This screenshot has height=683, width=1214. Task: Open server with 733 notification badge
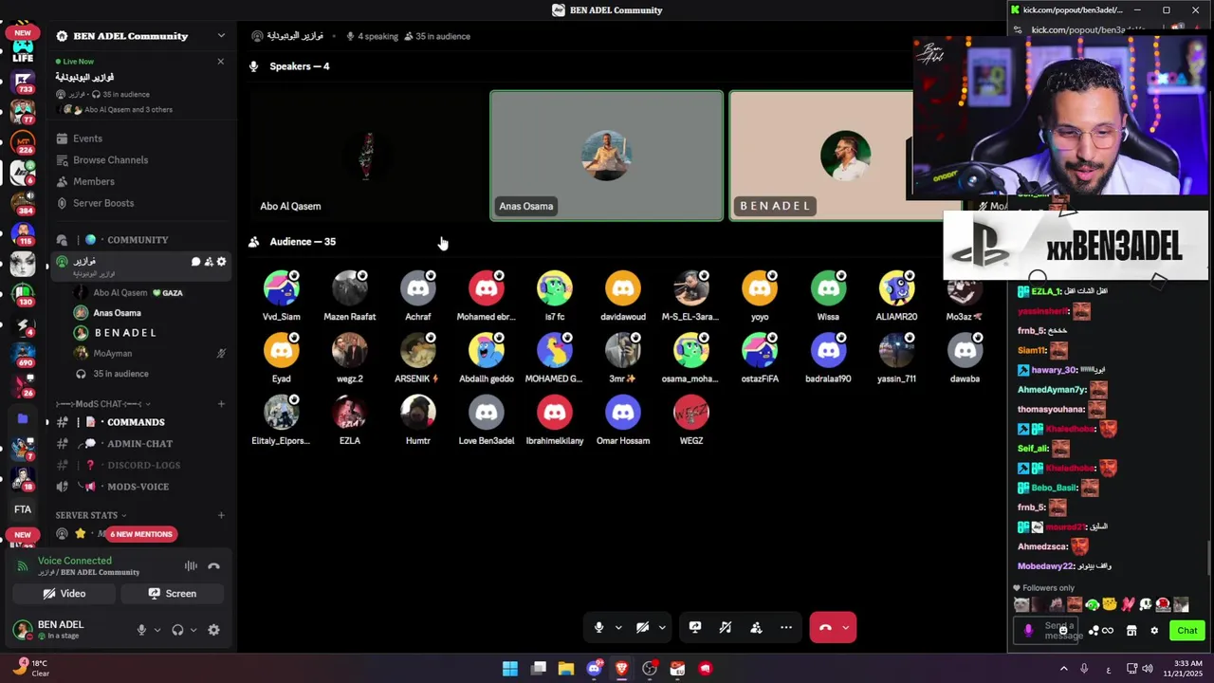(x=23, y=81)
